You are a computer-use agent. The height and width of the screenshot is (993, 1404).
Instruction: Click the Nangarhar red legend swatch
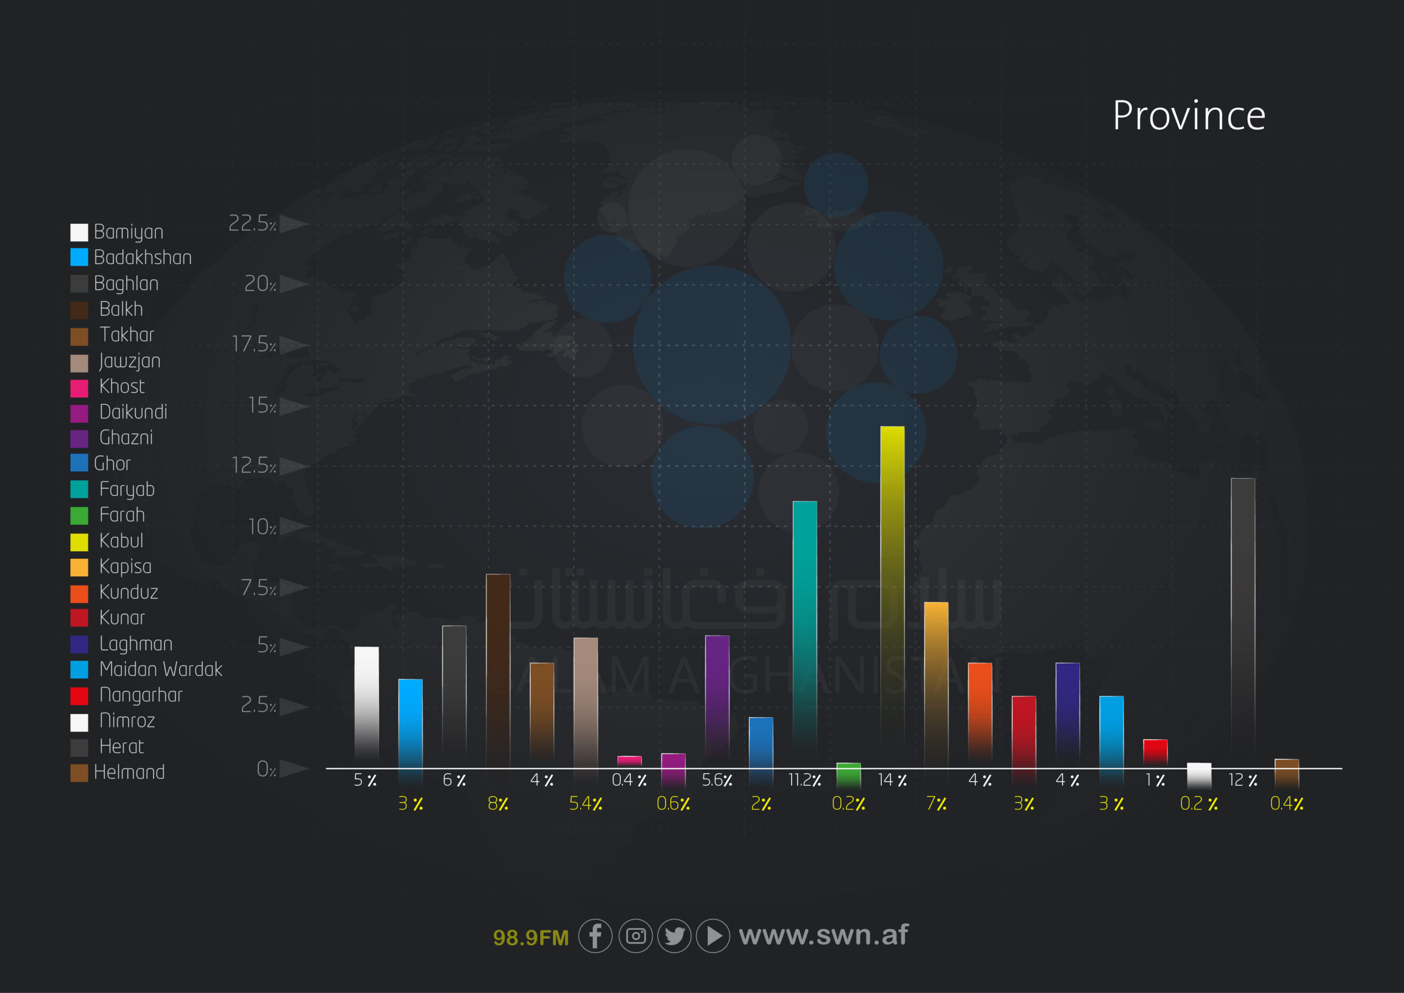pyautogui.click(x=79, y=696)
